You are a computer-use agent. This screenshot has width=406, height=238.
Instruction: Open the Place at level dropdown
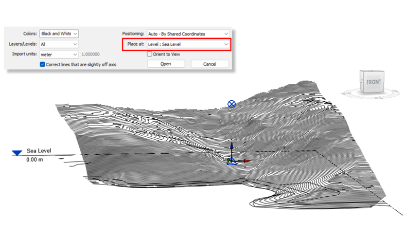click(x=188, y=44)
